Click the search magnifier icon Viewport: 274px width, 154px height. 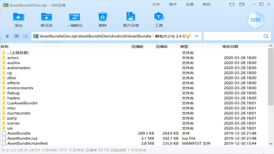tap(266, 36)
